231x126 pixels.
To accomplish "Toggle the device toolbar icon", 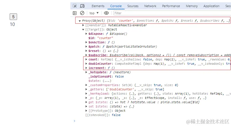I will 82,6.
